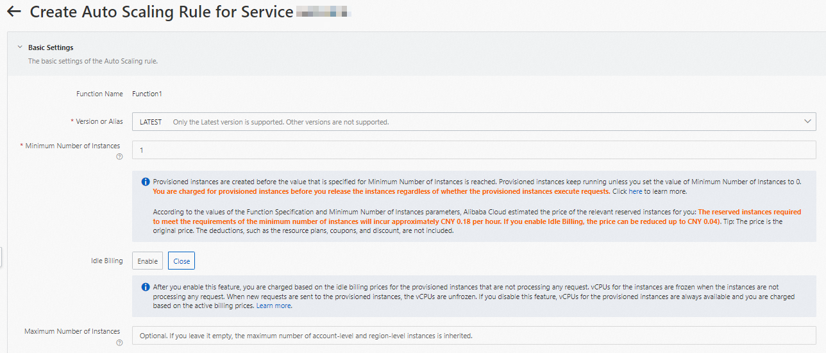Click the Basic Settings heading text
The width and height of the screenshot is (826, 353).
[51, 47]
